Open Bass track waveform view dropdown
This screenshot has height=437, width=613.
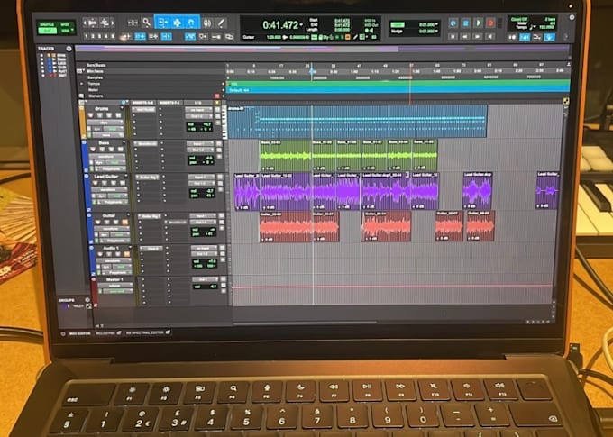[107, 157]
